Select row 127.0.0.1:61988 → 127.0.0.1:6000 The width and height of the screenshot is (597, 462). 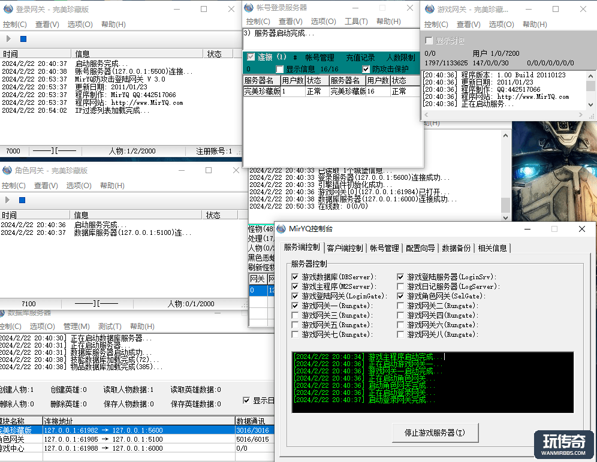point(137,448)
